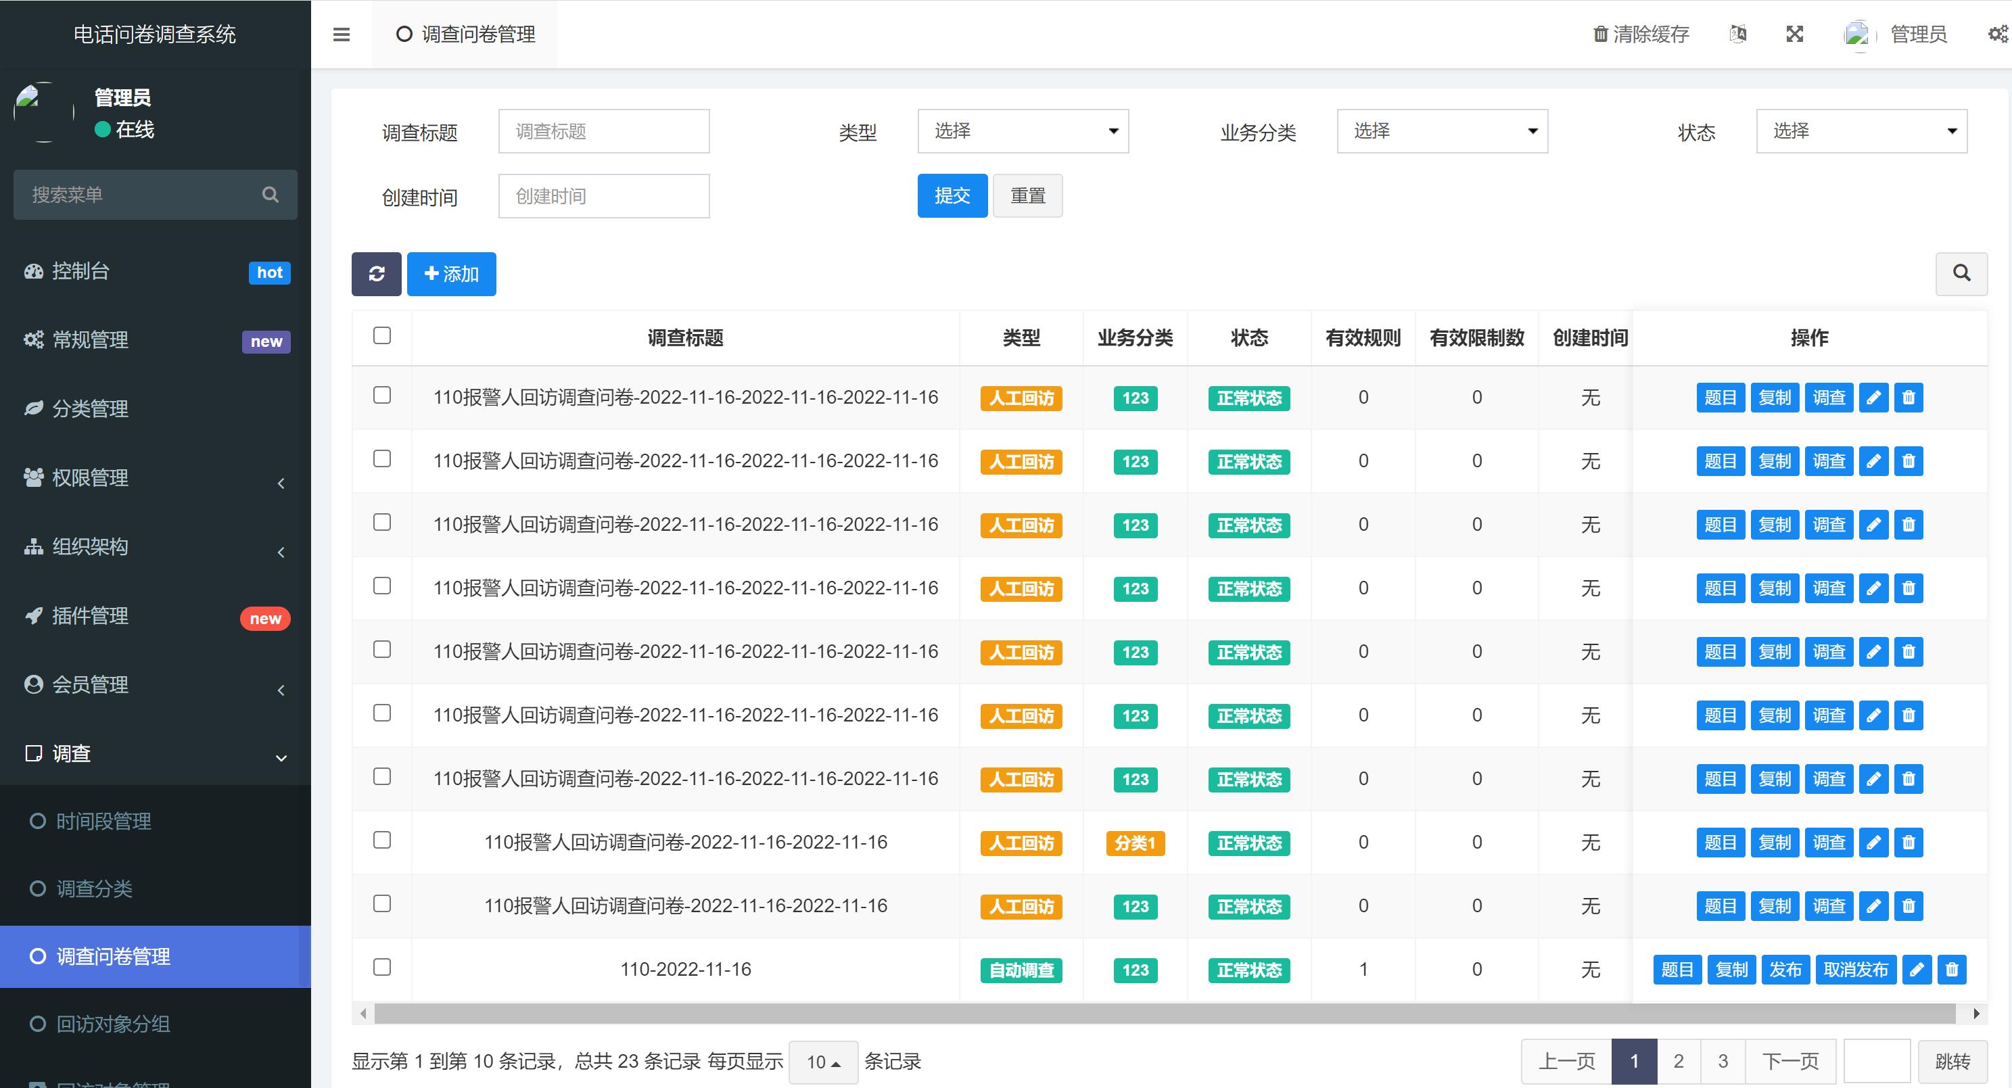Open the 类型 filter dropdown
This screenshot has width=2012, height=1088.
(x=1023, y=131)
